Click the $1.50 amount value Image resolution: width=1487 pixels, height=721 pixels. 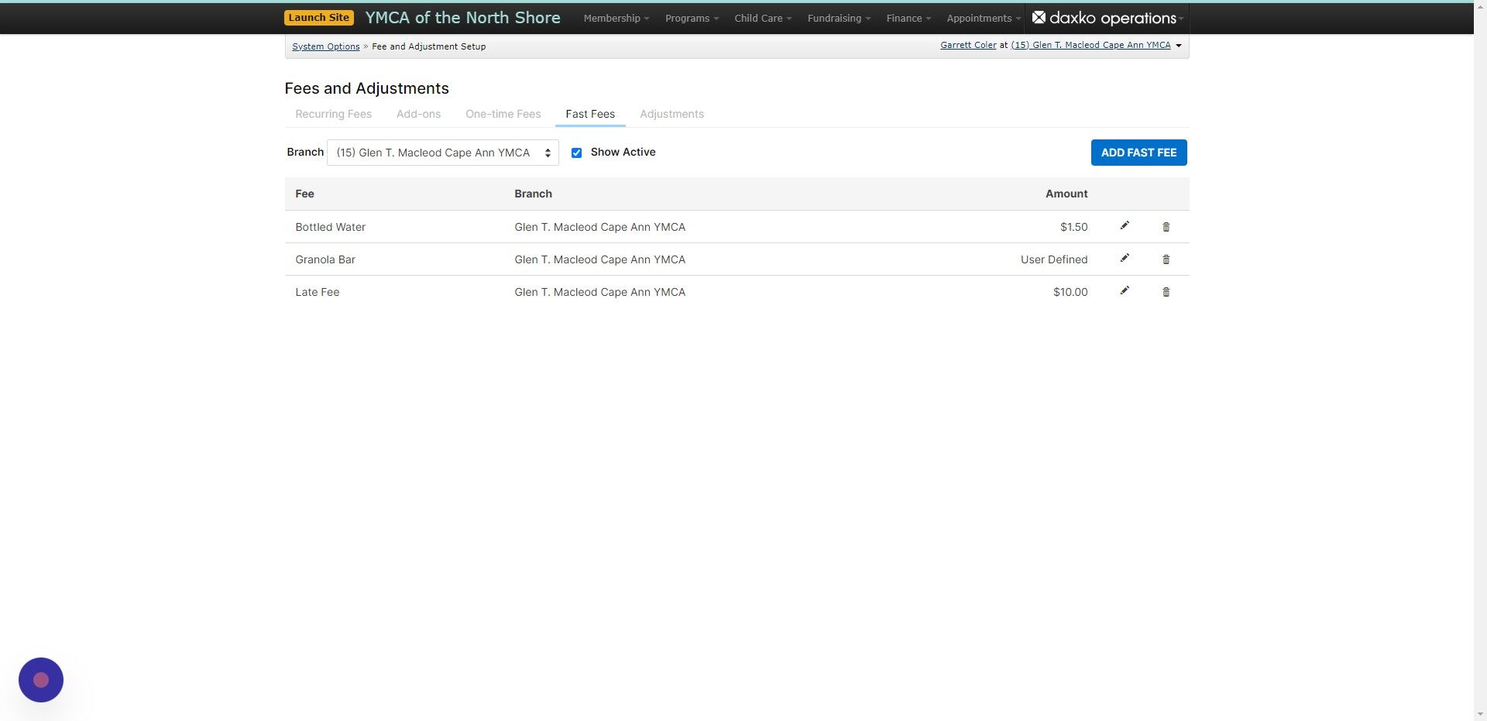1073,227
